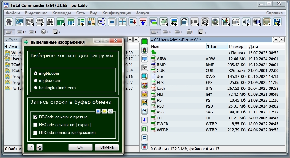Click the binoculars search toolbar icon

[x=50, y=22]
